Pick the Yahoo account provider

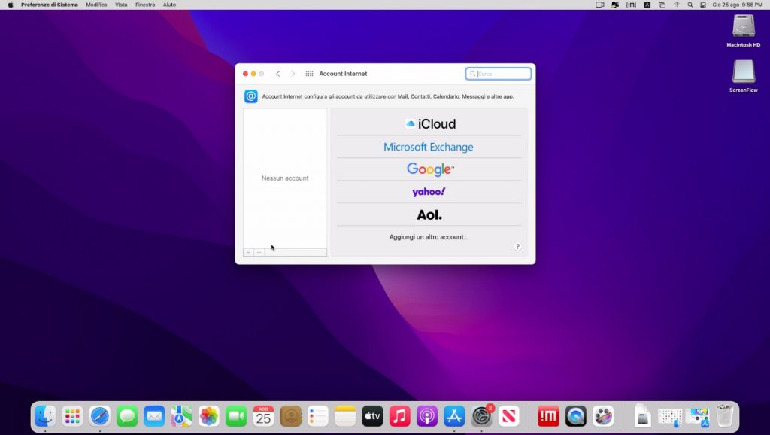coord(429,192)
